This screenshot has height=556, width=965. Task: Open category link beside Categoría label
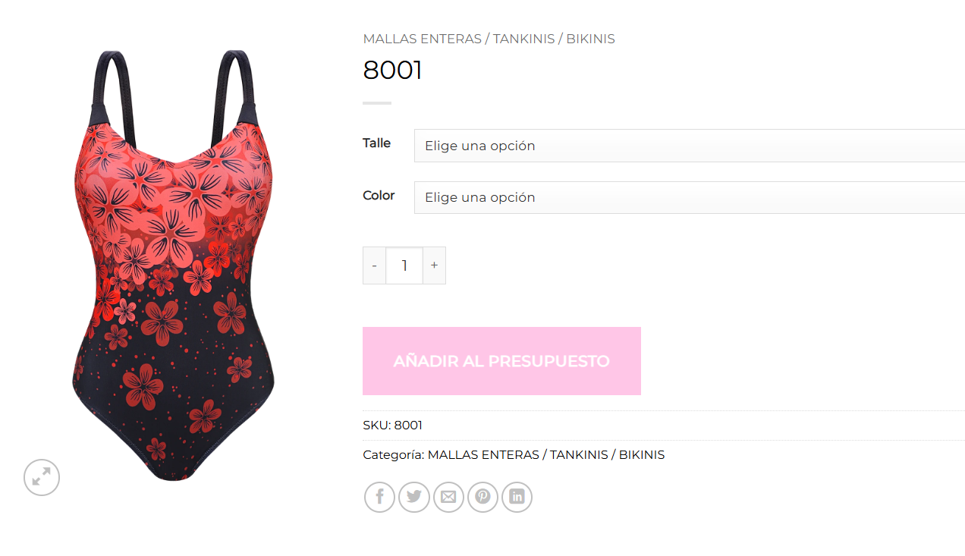(x=546, y=455)
